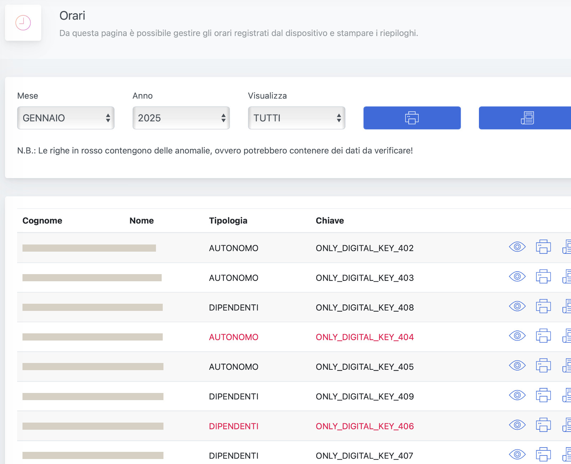
Task: Print the red ONLY_DIGITAL_KEY_406 row
Action: pos(543,425)
